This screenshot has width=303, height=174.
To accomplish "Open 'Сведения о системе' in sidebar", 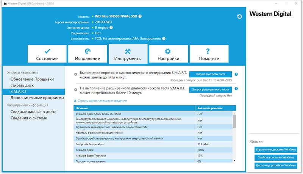I will pyautogui.click(x=29, y=118).
